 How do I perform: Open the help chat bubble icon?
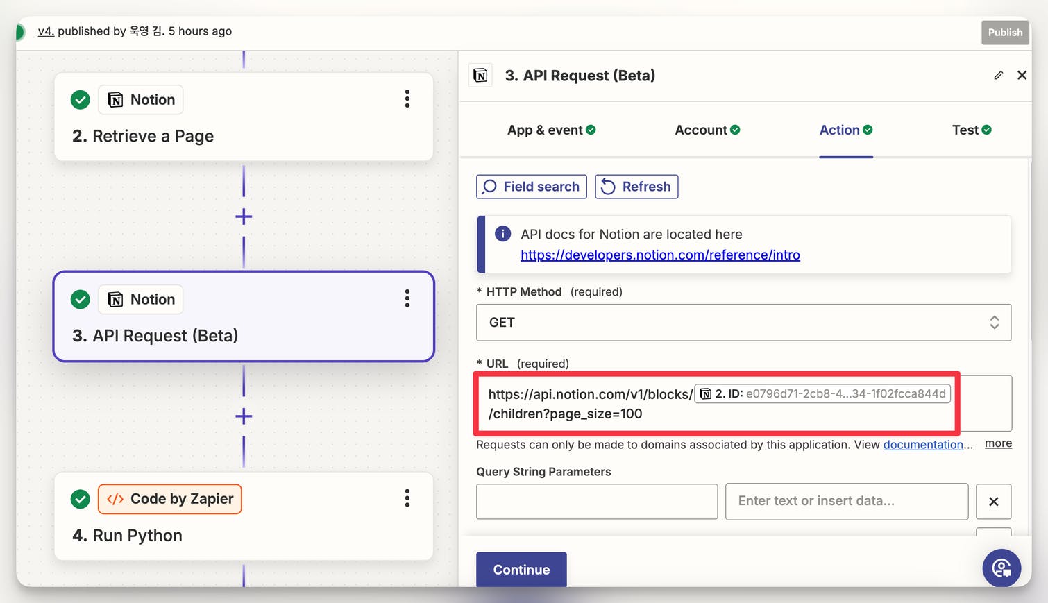tap(1001, 568)
